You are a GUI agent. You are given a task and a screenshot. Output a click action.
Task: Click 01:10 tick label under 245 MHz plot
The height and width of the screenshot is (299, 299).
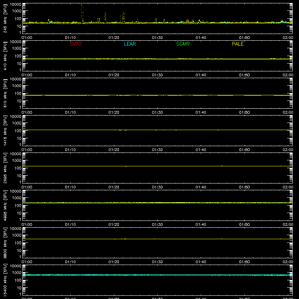point(70,38)
